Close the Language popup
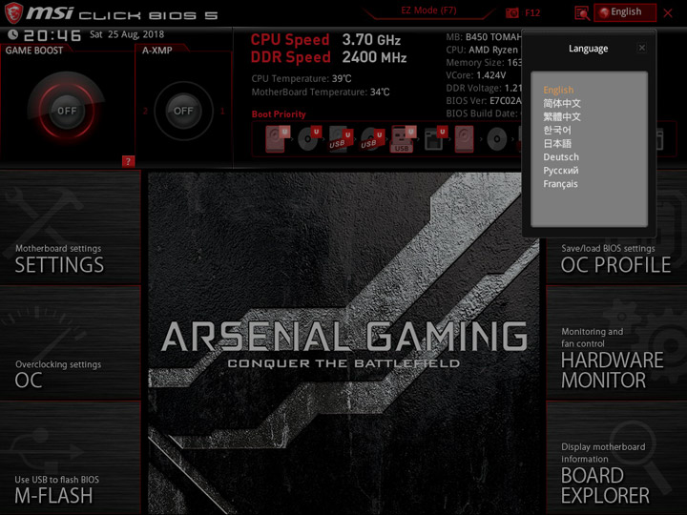 [x=642, y=48]
